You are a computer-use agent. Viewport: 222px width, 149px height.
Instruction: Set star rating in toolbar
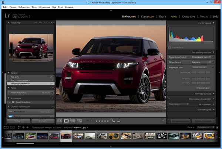pos(102,121)
